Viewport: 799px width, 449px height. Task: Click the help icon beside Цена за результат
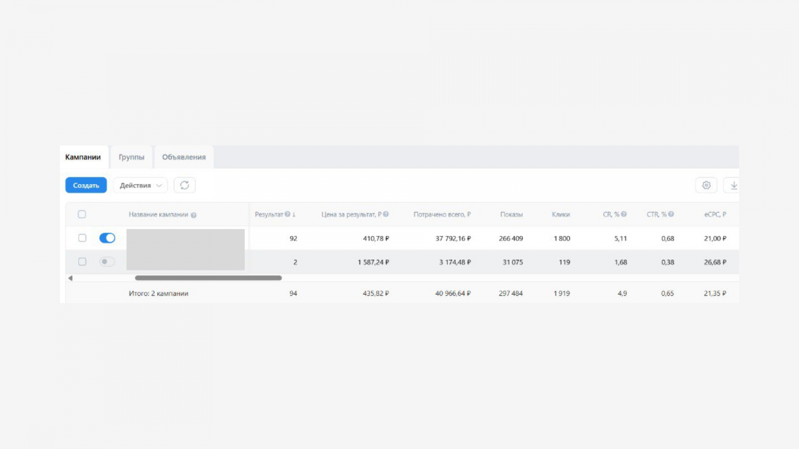pyautogui.click(x=386, y=215)
